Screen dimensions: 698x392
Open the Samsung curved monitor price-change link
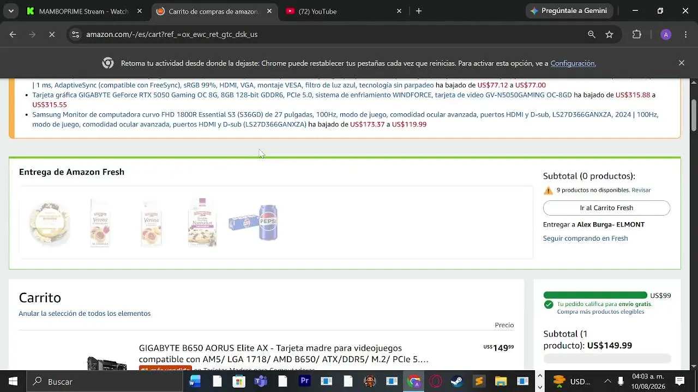345,119
